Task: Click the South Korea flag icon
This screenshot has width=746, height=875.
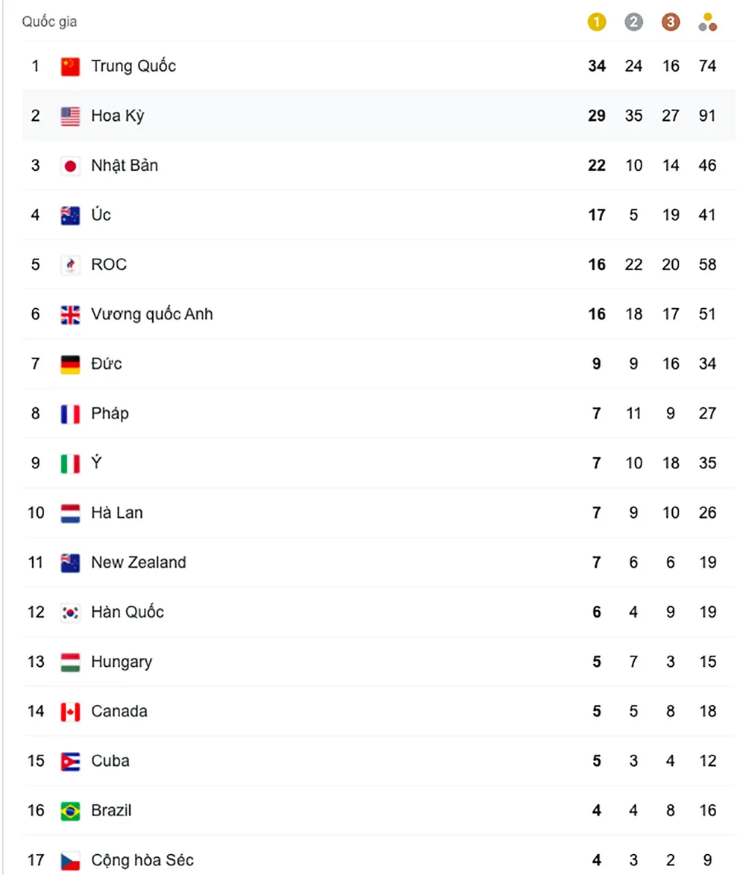Action: point(70,612)
